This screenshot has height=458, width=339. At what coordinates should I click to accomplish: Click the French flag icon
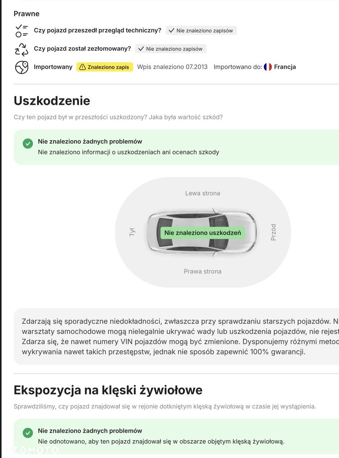[x=268, y=67]
